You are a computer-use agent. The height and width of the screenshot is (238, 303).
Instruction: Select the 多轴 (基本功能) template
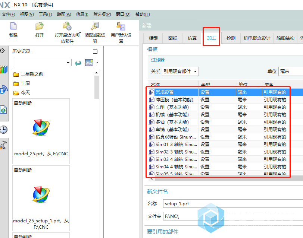pos(225,122)
